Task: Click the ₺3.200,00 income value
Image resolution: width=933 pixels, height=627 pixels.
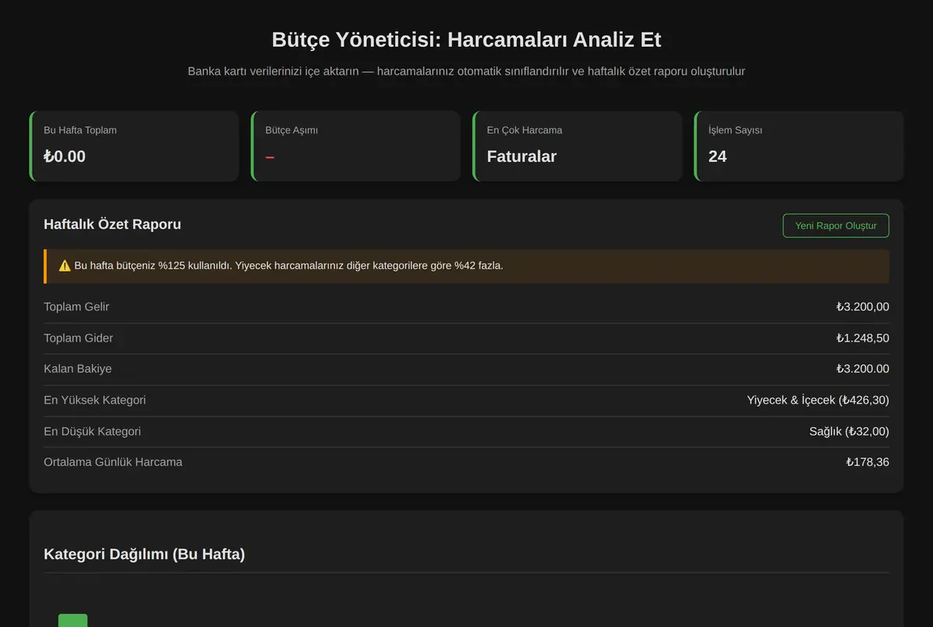Action: (862, 307)
